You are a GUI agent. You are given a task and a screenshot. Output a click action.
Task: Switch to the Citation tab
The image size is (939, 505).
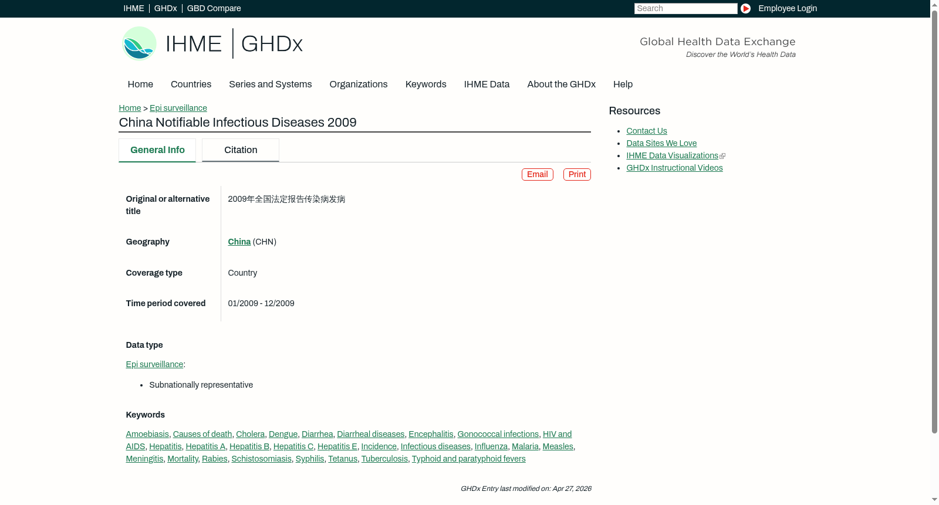pos(241,150)
